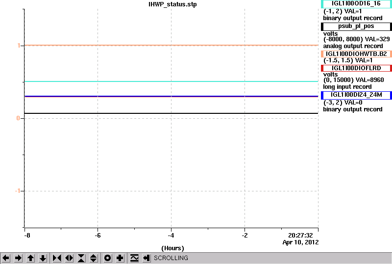Screen dimensions: 392x264
Task: Click the orange trace line on plot
Action: [171, 45]
